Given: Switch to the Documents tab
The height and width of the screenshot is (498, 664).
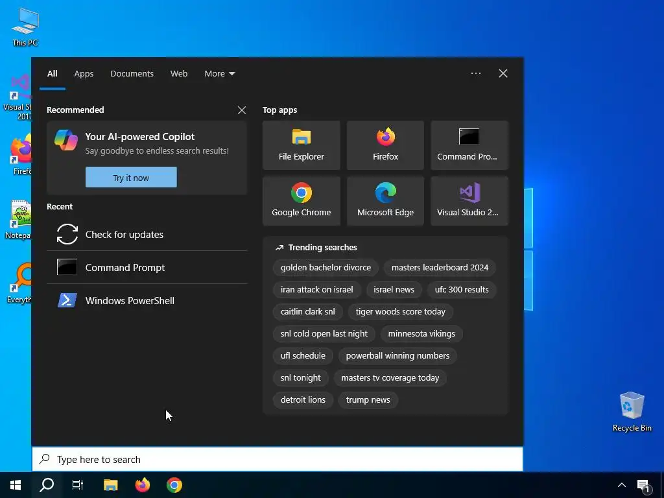Looking at the screenshot, I should point(132,74).
